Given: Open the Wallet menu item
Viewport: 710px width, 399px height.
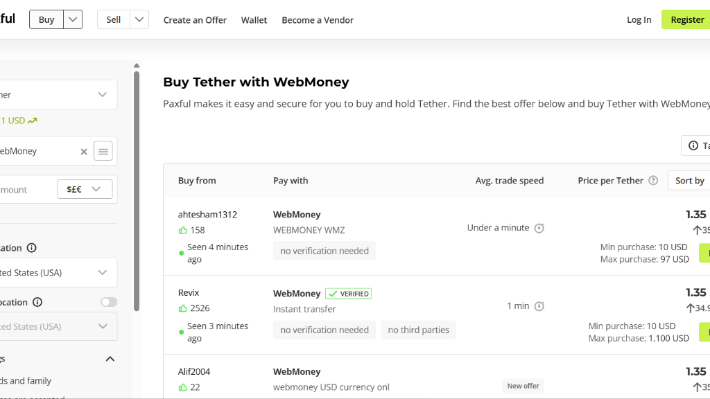Looking at the screenshot, I should 254,20.
